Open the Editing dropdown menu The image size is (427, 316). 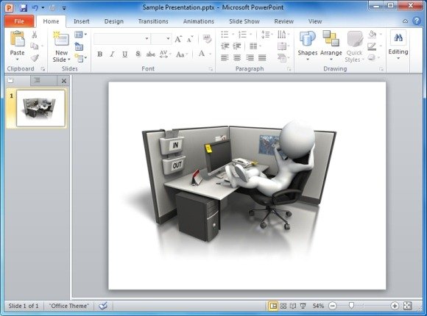coord(398,46)
